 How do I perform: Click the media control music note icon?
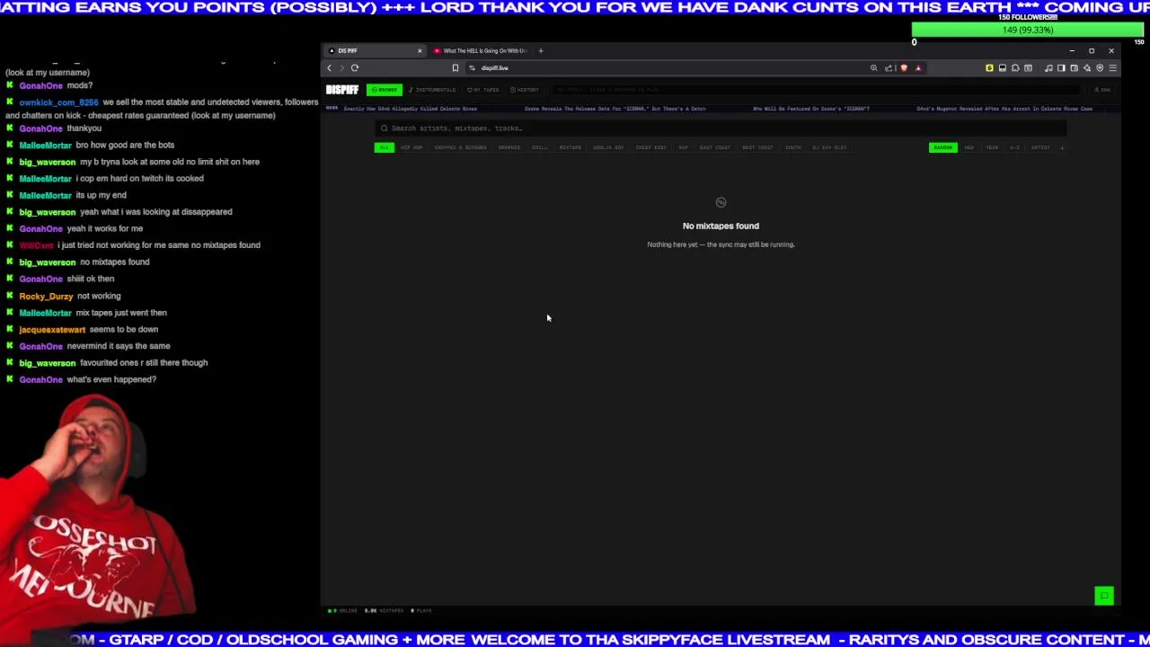pyautogui.click(x=1048, y=68)
